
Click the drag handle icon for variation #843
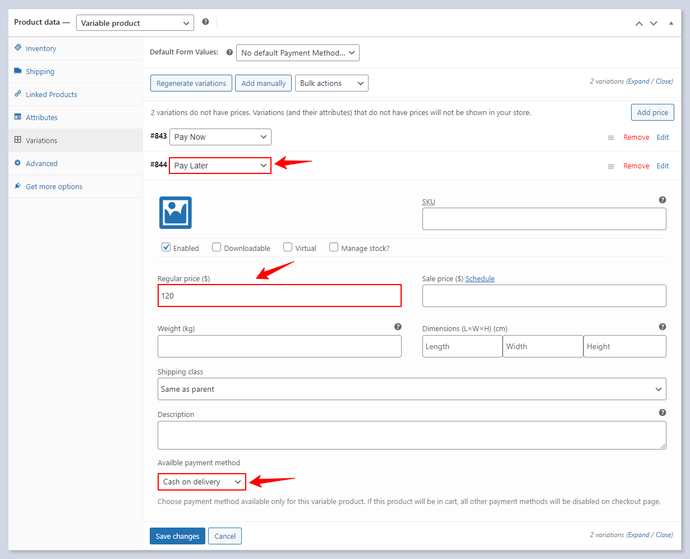click(611, 138)
